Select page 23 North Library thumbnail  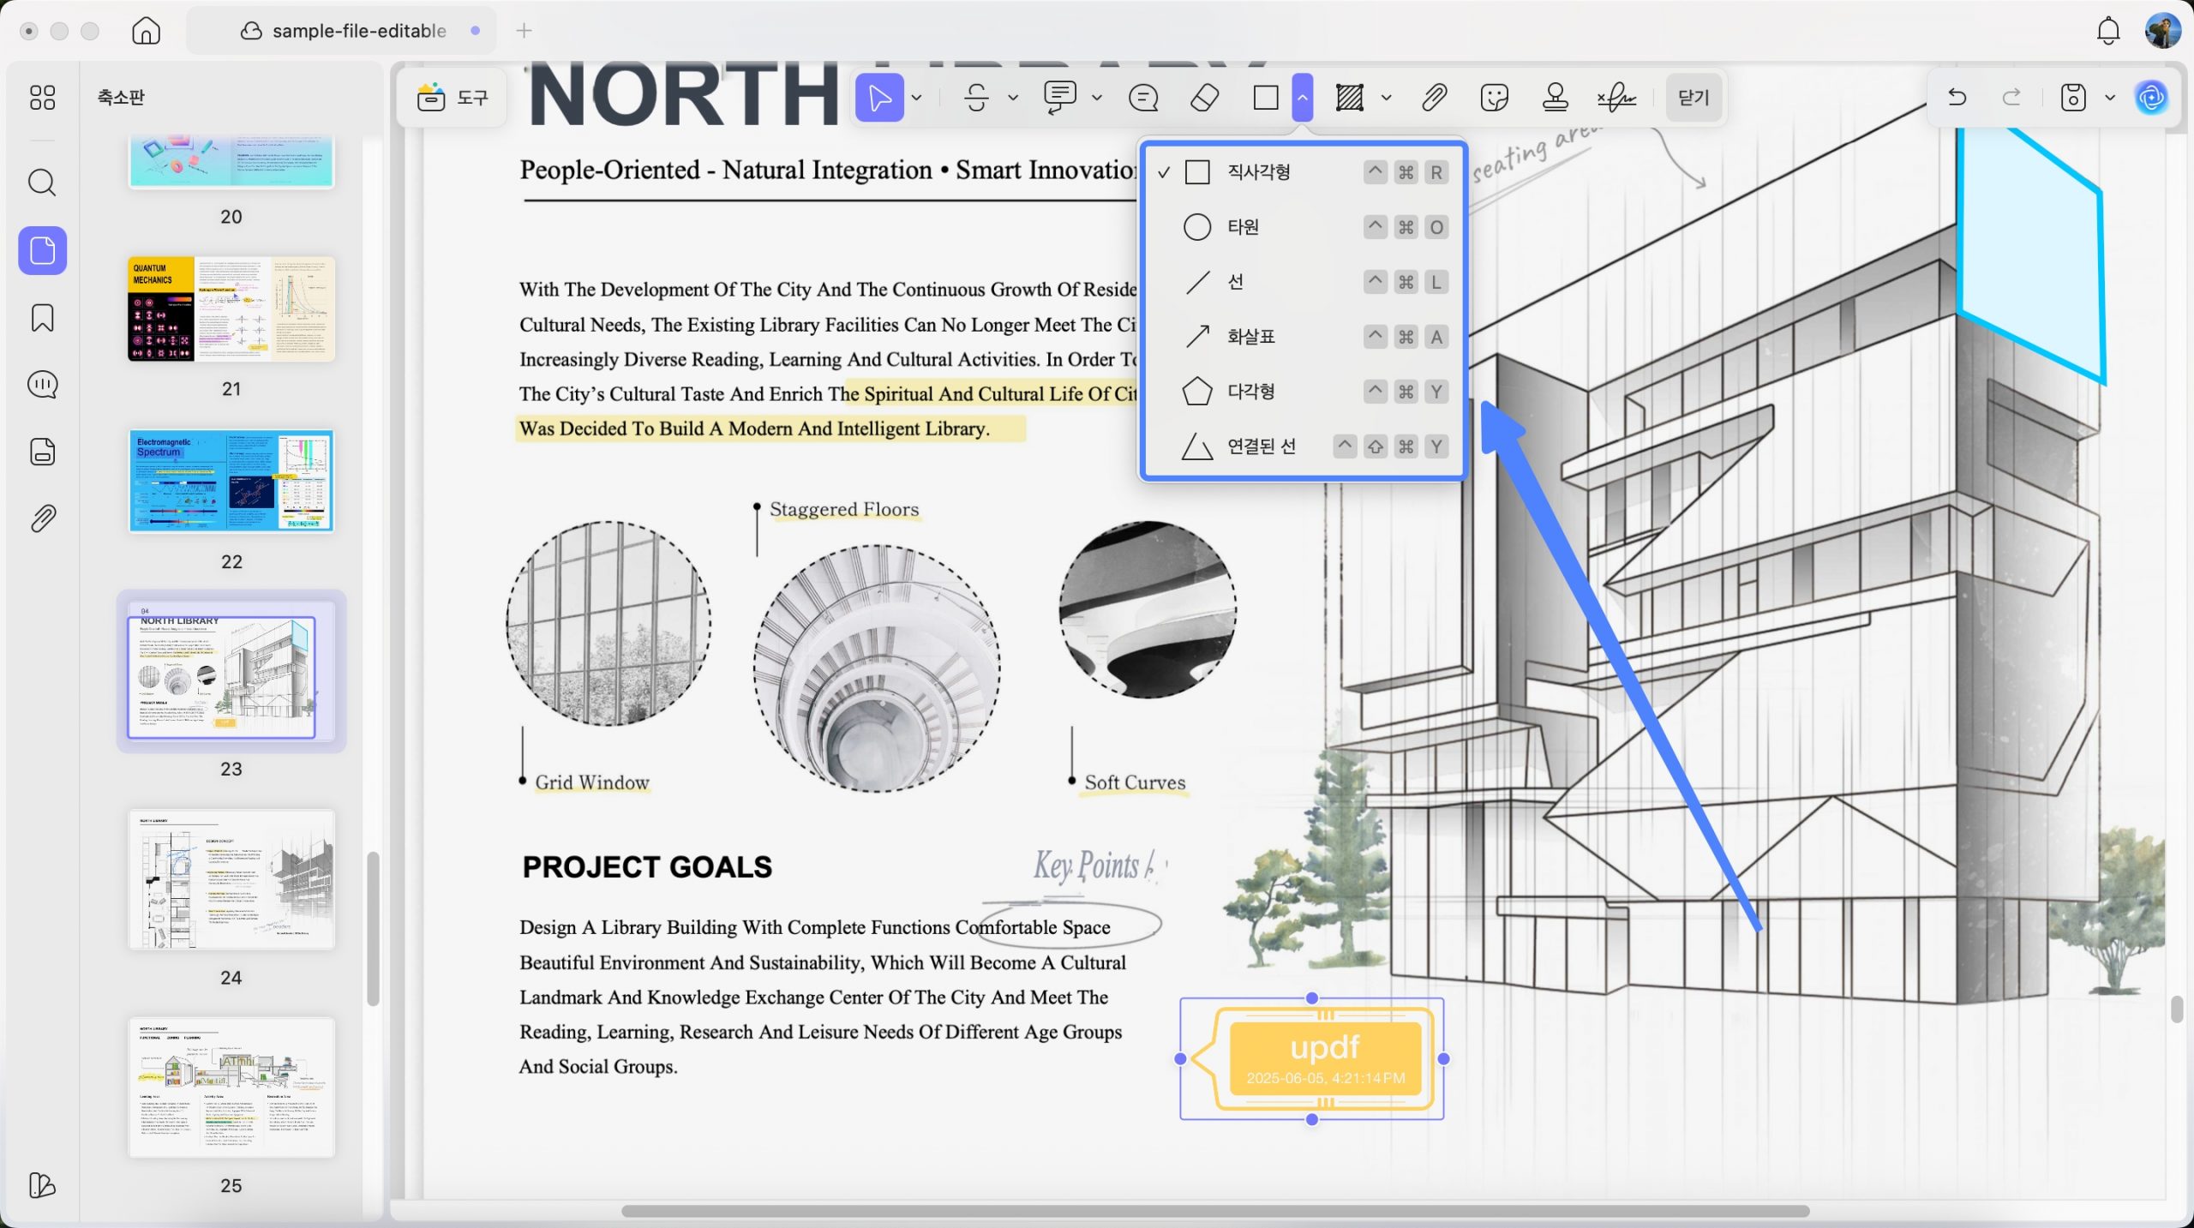coord(231,672)
